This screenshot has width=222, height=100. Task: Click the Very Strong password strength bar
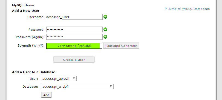pos(74,46)
